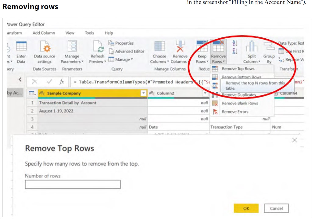
Task: Click the Number of rows input field
Action: pyautogui.click(x=73, y=184)
